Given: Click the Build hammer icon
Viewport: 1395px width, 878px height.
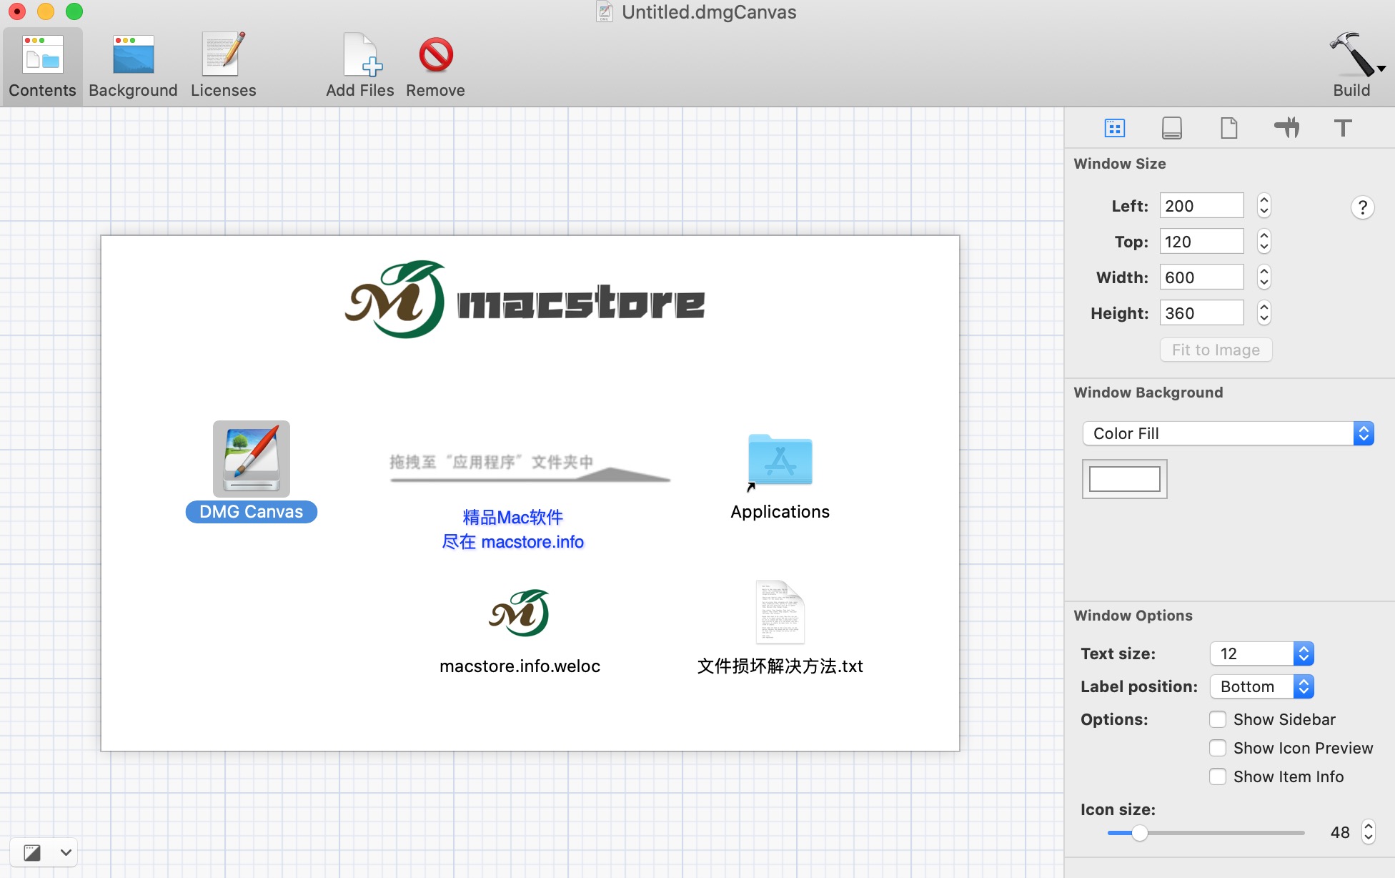Looking at the screenshot, I should (1350, 55).
